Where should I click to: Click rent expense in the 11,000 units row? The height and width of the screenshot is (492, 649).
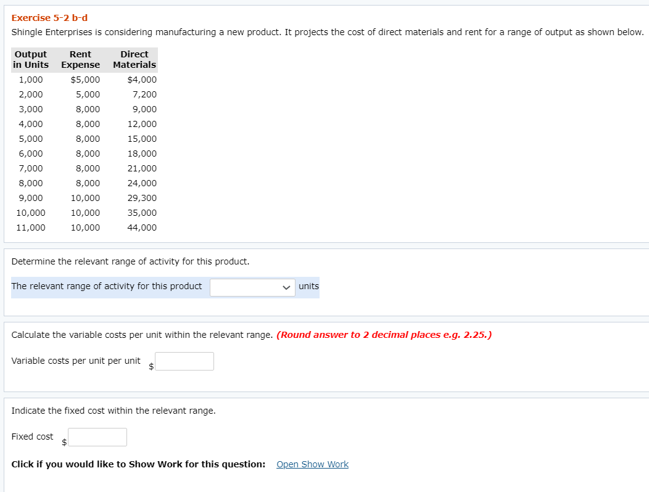click(x=85, y=228)
